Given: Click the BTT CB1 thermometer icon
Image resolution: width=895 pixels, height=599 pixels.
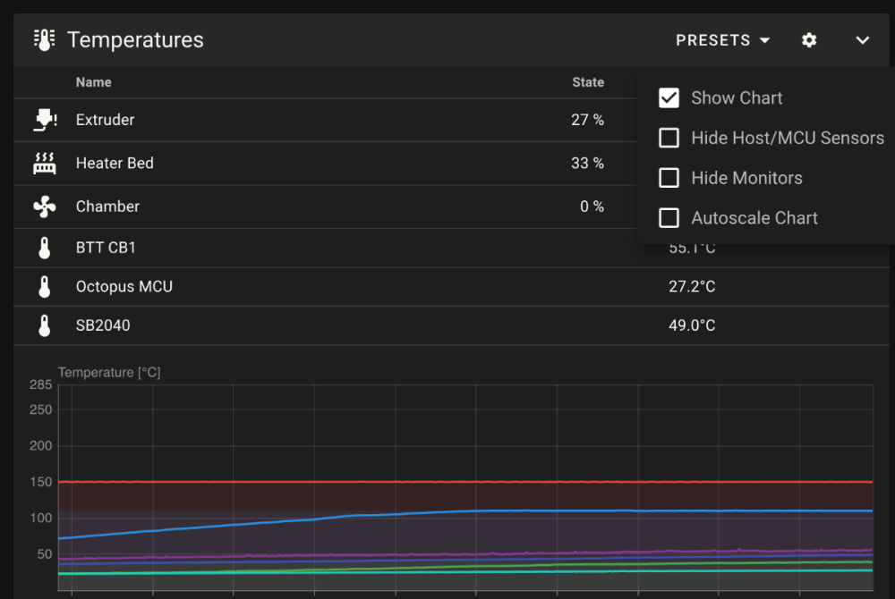Looking at the screenshot, I should [45, 248].
